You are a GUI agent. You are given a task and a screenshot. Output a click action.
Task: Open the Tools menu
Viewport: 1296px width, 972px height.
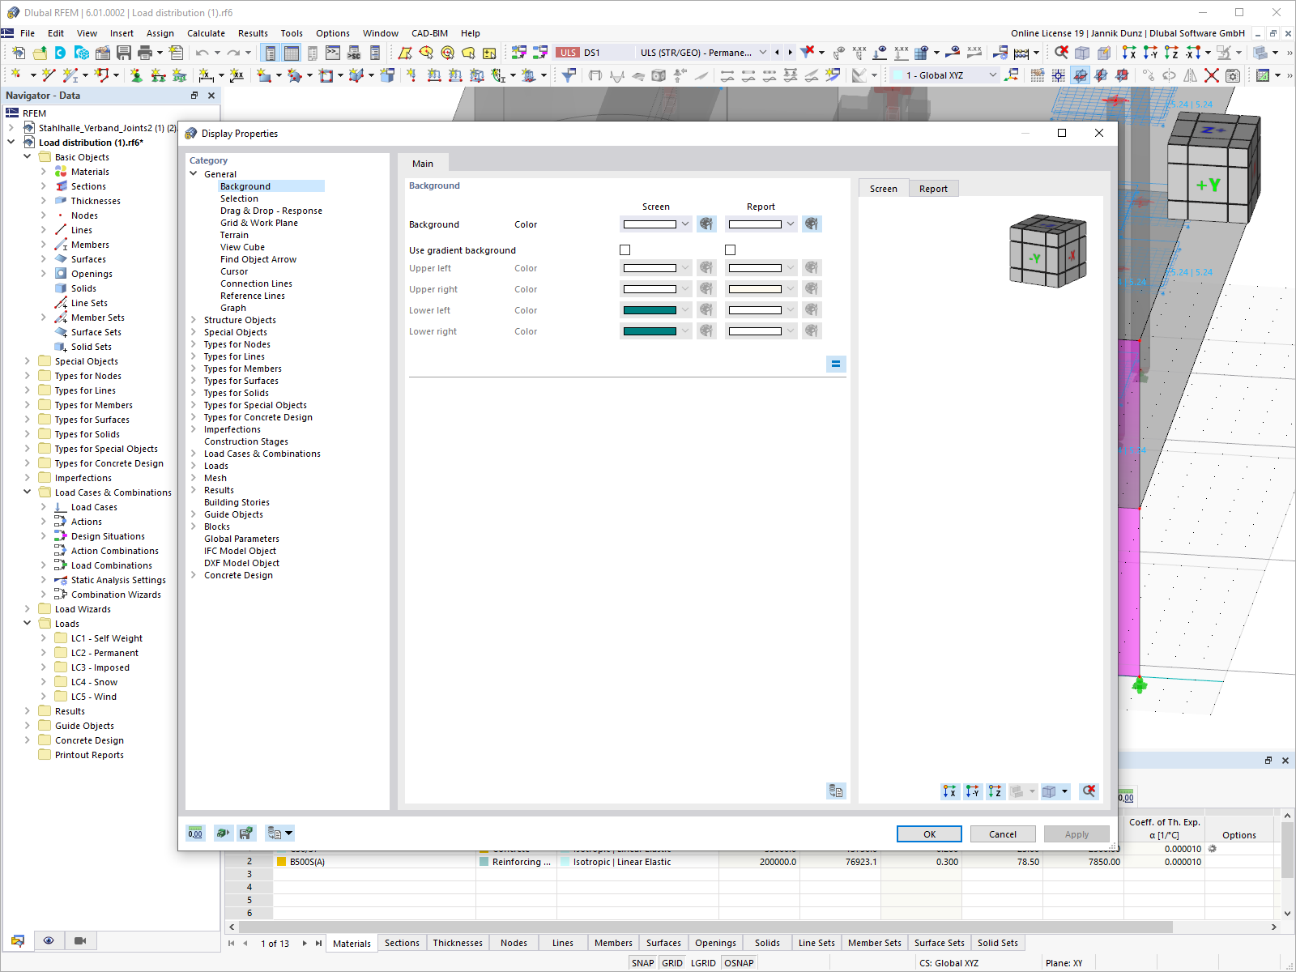click(292, 33)
